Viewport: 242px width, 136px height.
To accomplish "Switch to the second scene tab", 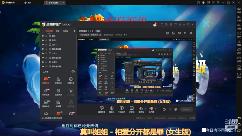I will 57,31.
